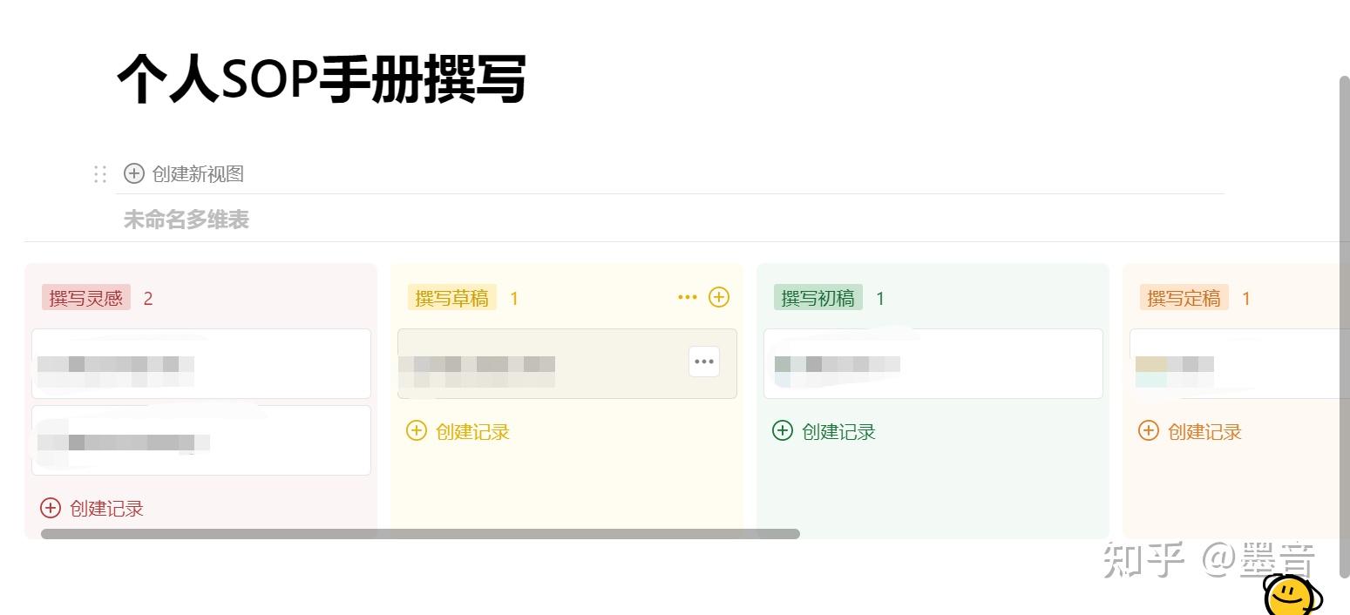This screenshot has width=1350, height=615.
Task: Click the 撰写定稿 orange column label
Action: point(1184,298)
